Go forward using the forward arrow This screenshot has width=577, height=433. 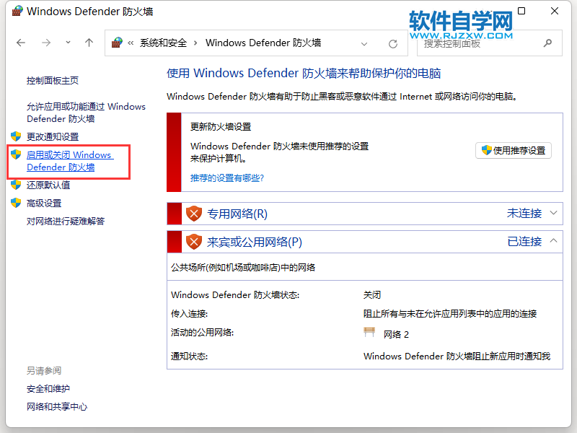tap(46, 43)
